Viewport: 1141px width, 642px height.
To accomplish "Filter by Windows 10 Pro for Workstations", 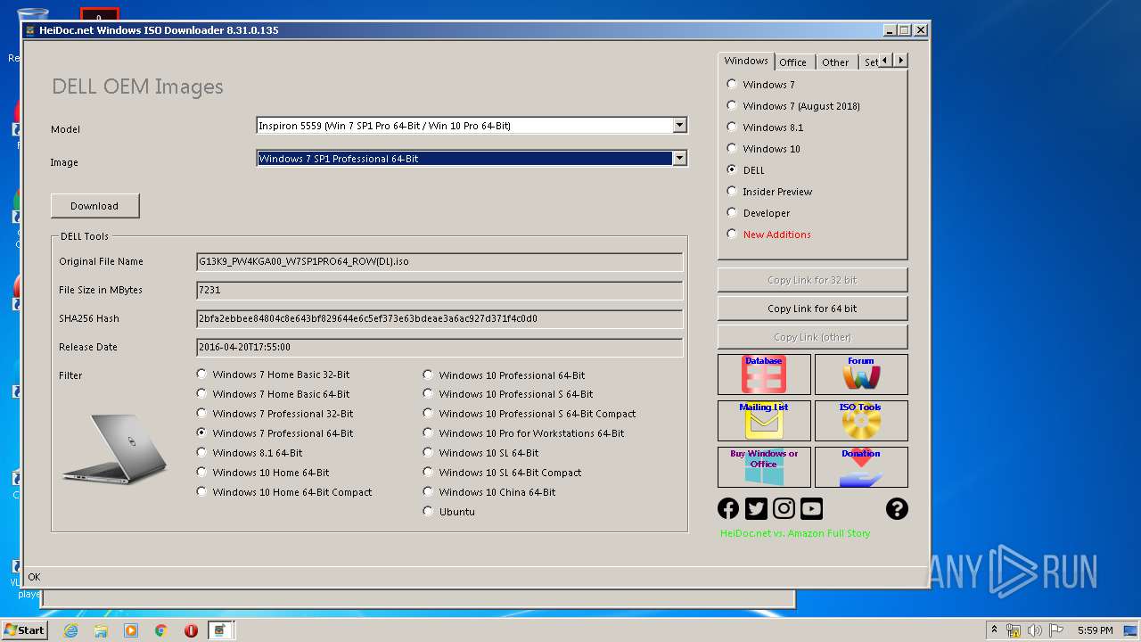I will point(523,433).
